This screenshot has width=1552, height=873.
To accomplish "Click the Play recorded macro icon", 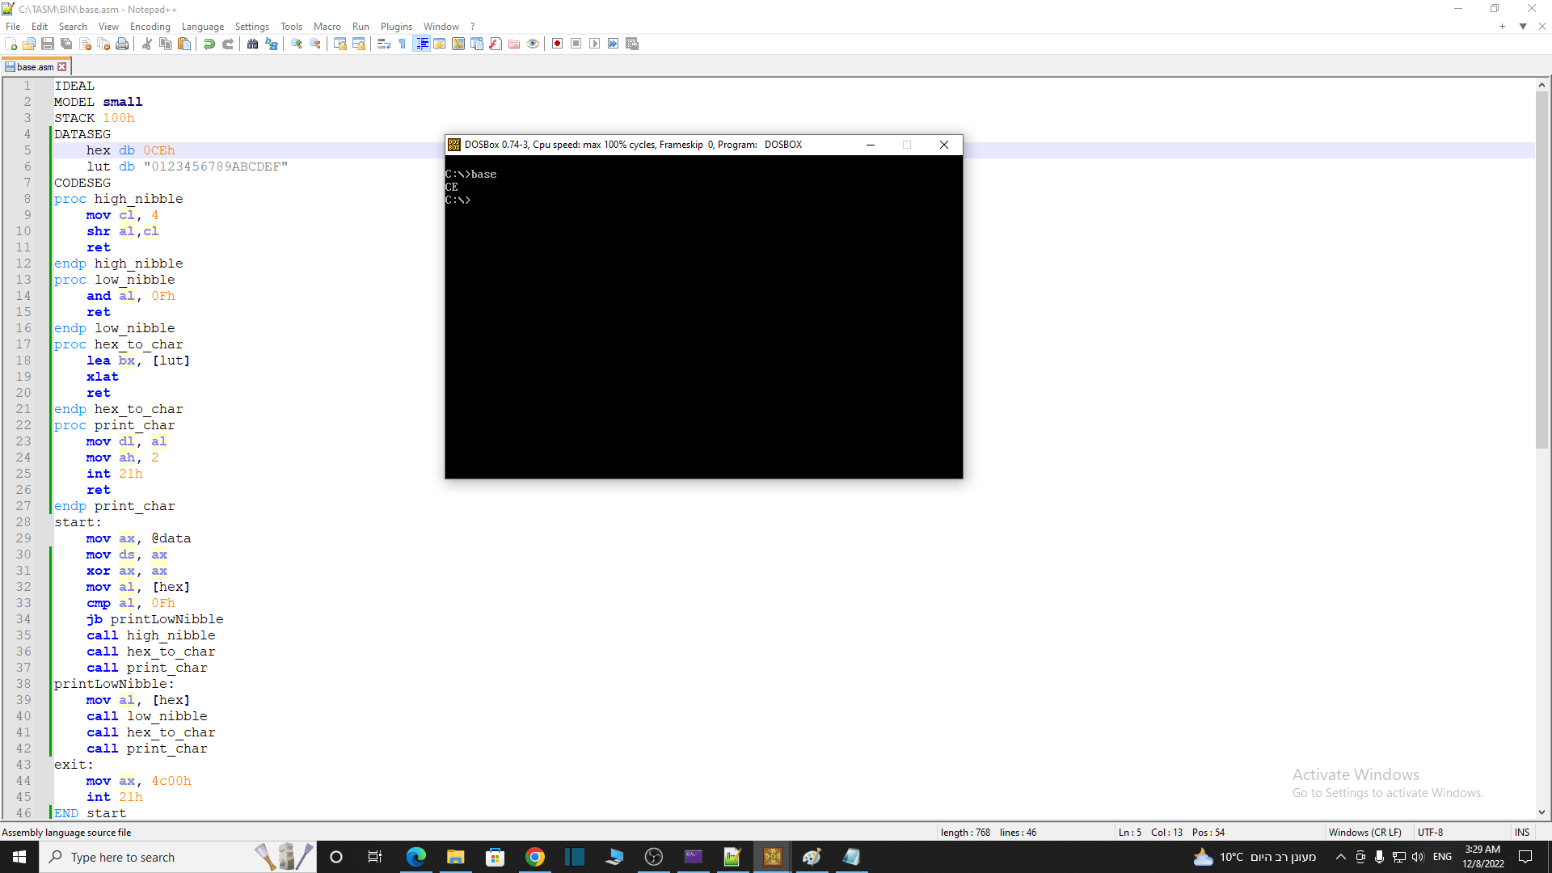I will [594, 44].
